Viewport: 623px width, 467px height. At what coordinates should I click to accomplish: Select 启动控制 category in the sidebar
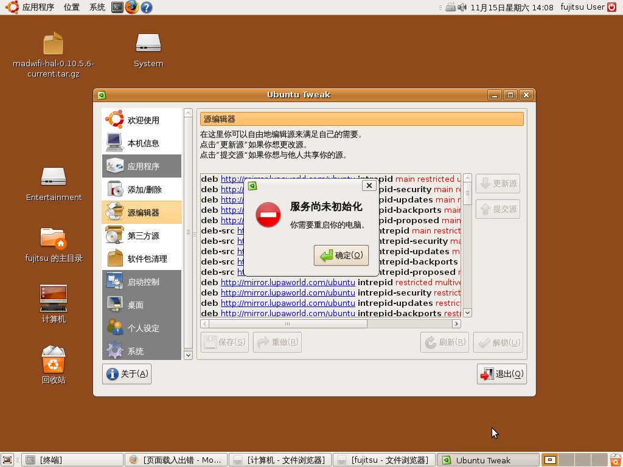pyautogui.click(x=142, y=282)
